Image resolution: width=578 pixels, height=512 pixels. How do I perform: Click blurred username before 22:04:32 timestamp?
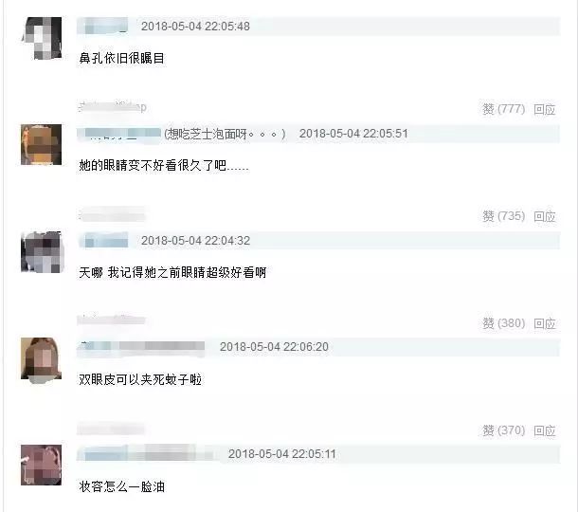[x=103, y=241]
